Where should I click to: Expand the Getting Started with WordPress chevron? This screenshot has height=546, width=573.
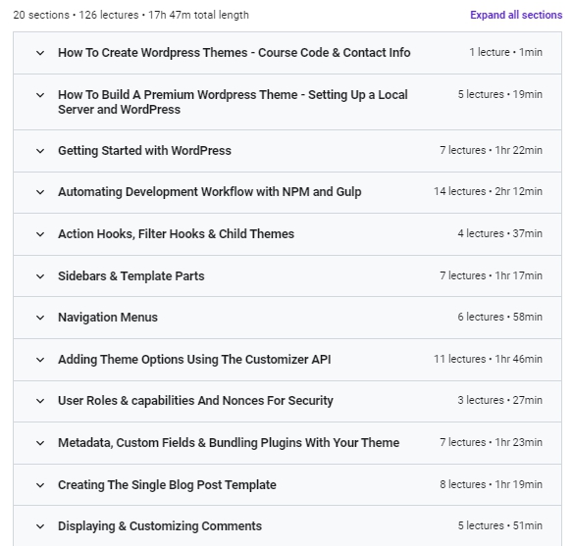(40, 151)
